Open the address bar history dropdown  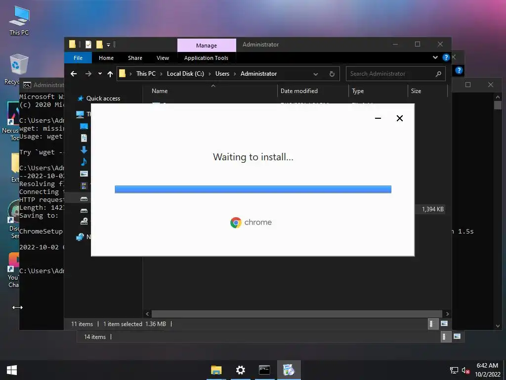click(x=316, y=74)
